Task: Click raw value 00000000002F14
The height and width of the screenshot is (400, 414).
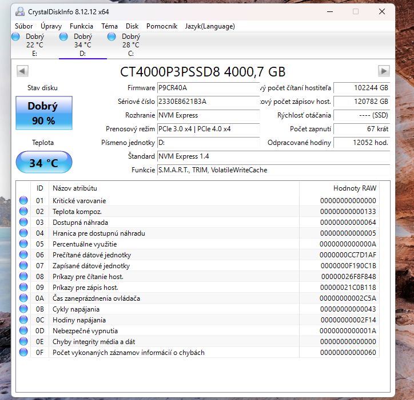Action: [348, 320]
